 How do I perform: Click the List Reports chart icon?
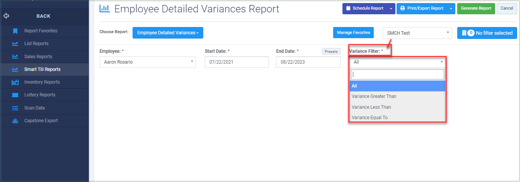click(15, 44)
